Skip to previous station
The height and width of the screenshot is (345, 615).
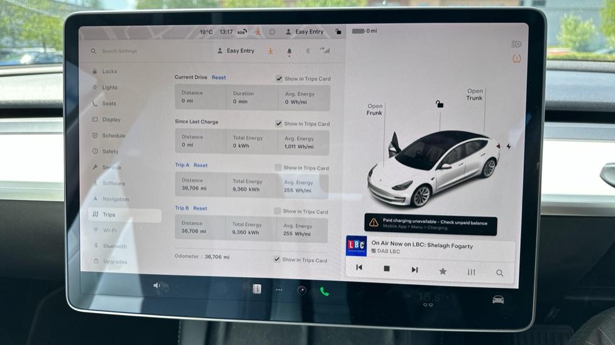359,267
